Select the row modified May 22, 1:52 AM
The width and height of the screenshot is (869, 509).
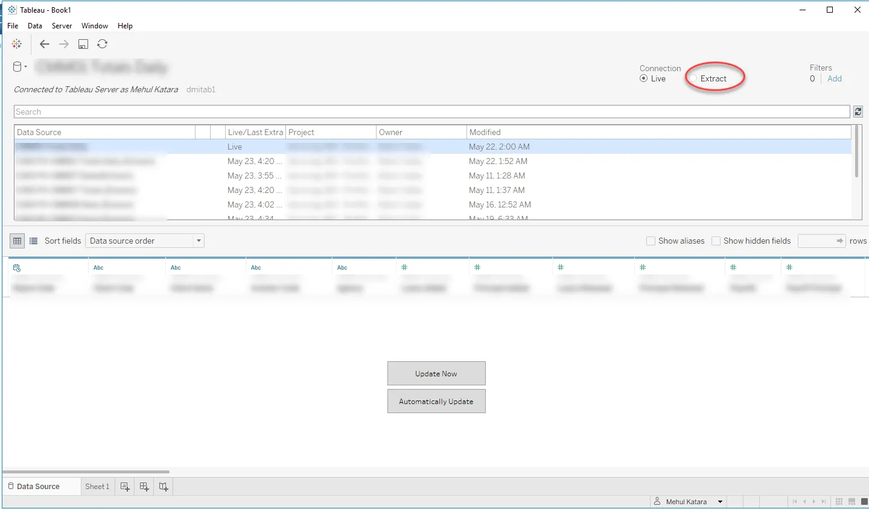433,161
